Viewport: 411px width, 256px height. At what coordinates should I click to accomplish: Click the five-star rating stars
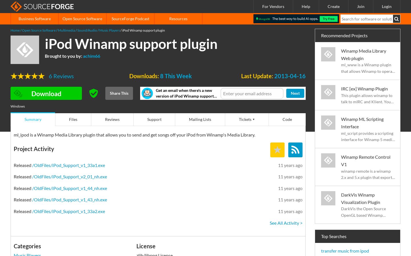click(28, 76)
